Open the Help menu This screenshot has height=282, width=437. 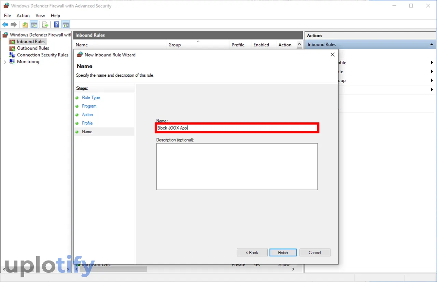point(55,15)
